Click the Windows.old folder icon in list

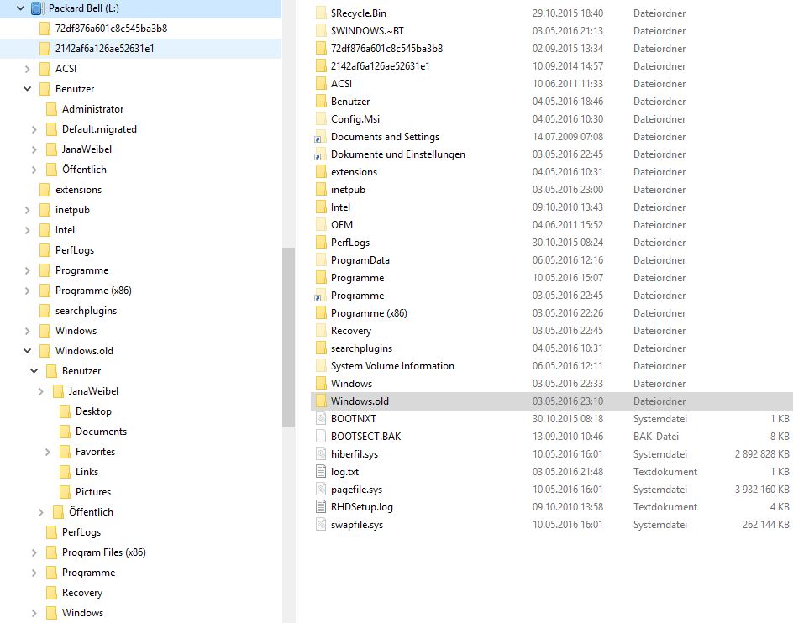tap(320, 401)
